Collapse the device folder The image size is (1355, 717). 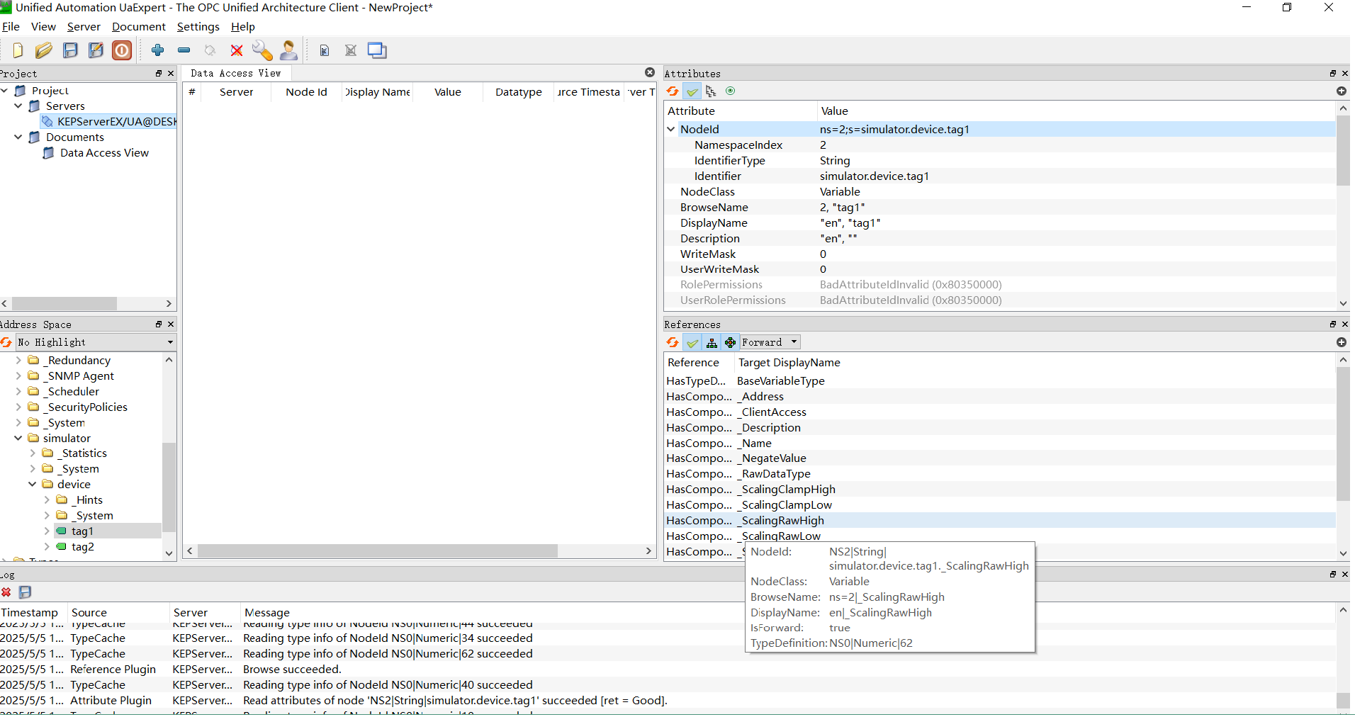coord(33,485)
